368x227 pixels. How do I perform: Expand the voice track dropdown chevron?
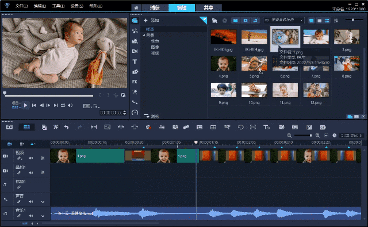coord(43,202)
